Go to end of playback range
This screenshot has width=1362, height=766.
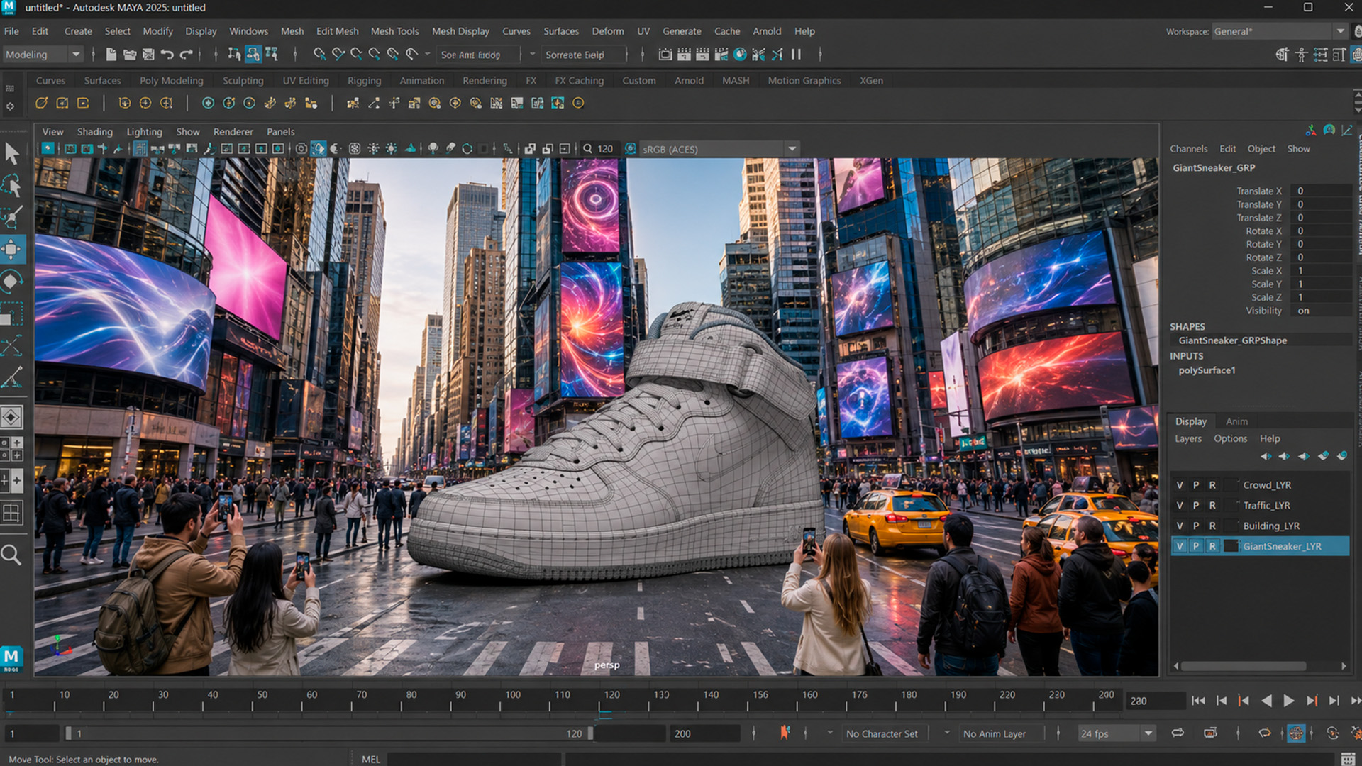click(1355, 701)
